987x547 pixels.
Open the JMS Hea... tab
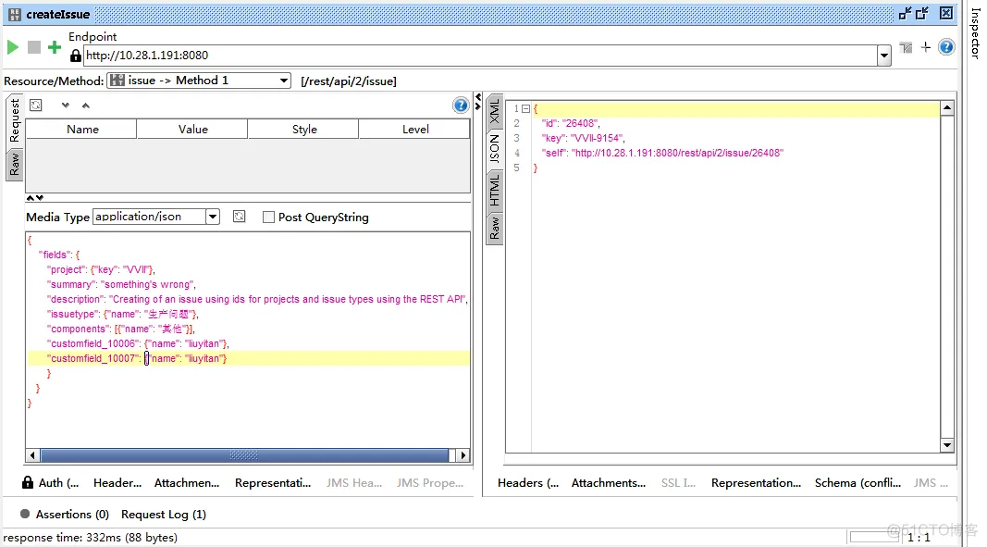(354, 483)
